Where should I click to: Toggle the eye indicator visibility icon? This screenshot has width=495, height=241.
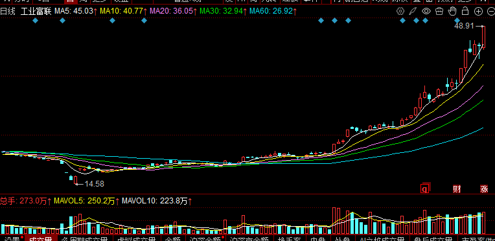[426, 12]
